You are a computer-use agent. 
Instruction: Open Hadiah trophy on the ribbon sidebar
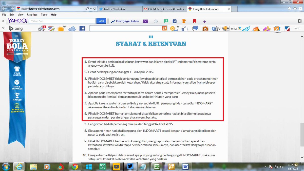(x=17, y=97)
